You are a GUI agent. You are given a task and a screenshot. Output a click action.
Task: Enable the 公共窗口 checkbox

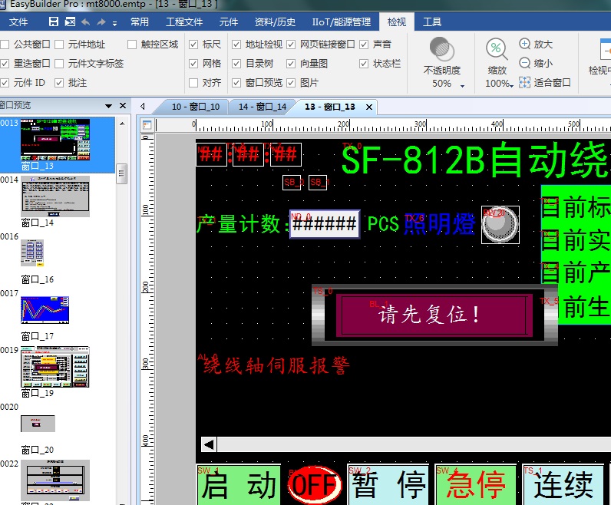click(5, 45)
